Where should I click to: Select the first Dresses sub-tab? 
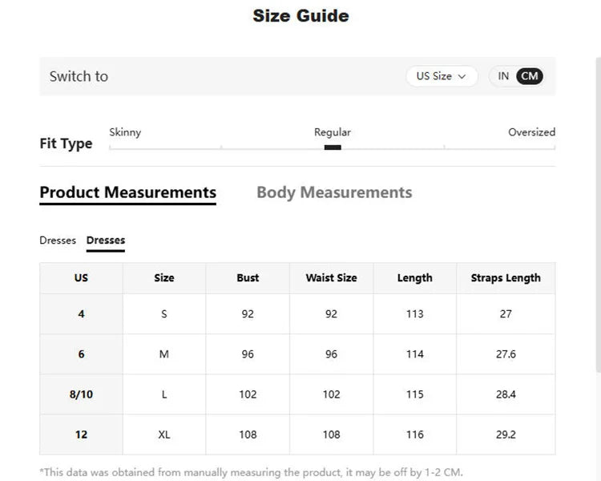[58, 240]
